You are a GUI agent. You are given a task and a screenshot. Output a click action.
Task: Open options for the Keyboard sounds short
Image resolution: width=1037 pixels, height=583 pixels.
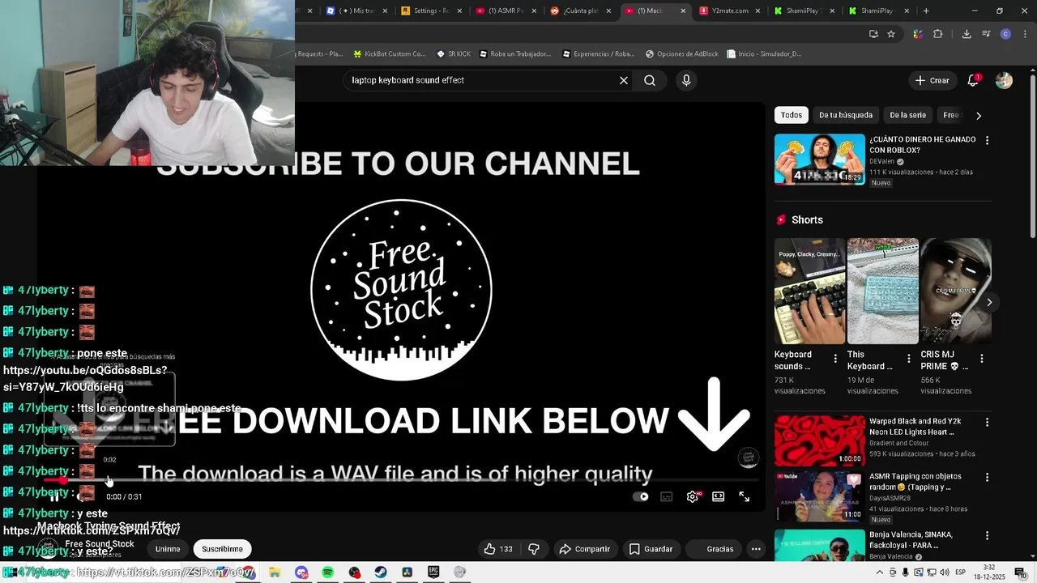pyautogui.click(x=835, y=358)
